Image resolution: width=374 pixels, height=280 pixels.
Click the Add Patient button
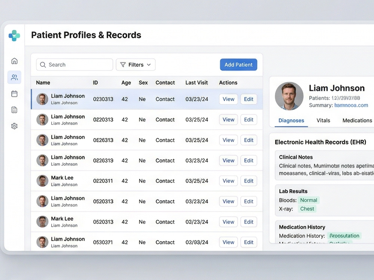click(238, 65)
